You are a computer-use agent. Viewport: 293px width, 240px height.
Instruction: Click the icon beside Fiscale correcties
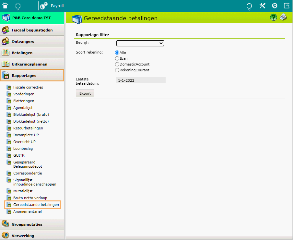tap(9, 87)
